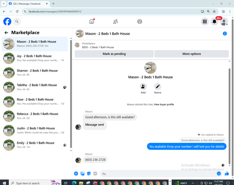The image size is (234, 185).
Task: Open more actions plus icon in composer
Action: coord(76,173)
